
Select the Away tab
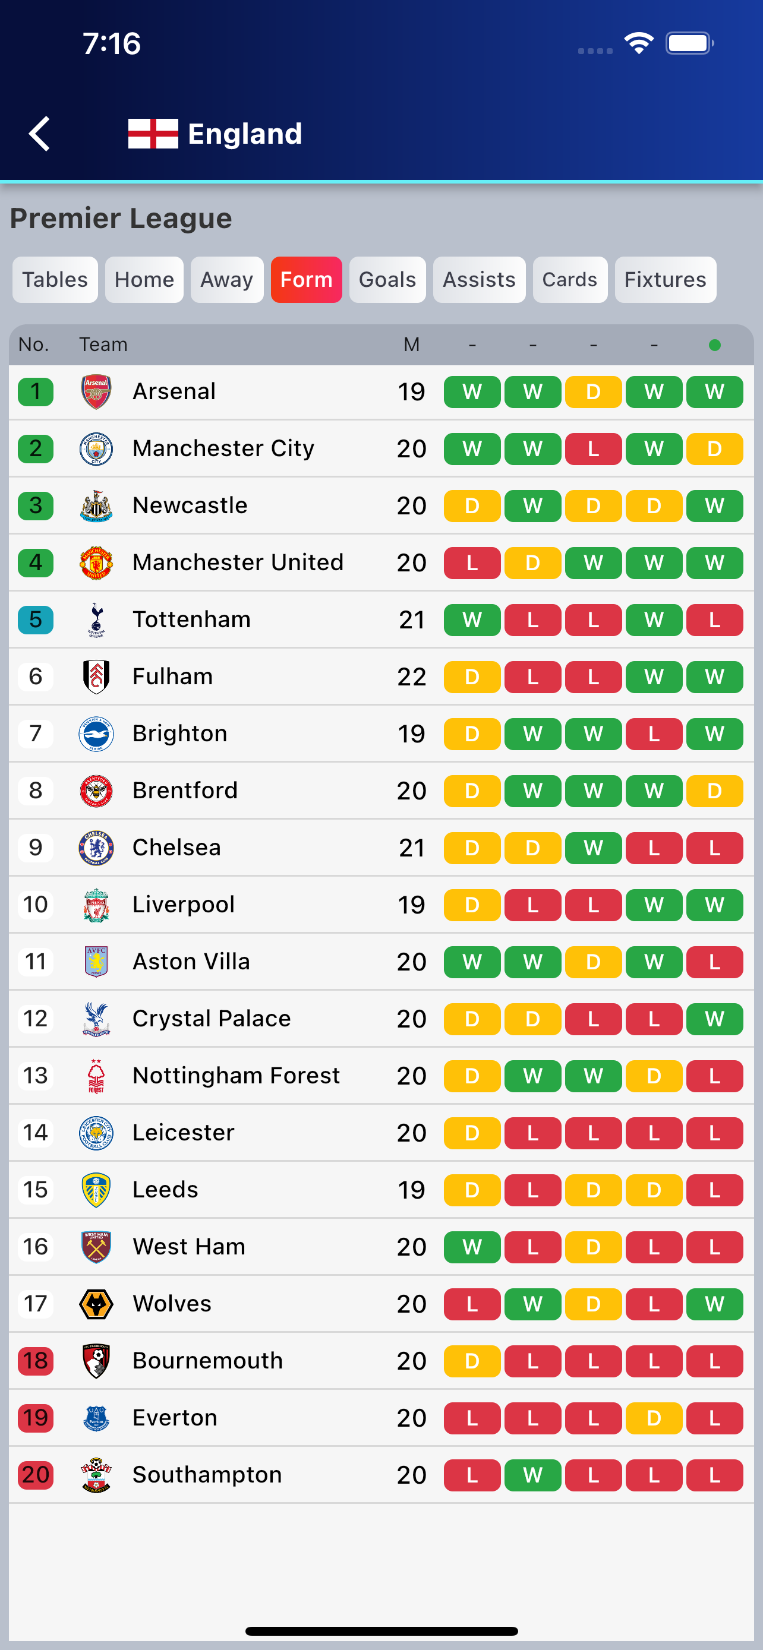click(227, 280)
